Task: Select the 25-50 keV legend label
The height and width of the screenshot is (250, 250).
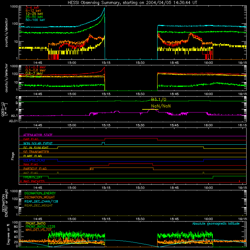Action: 34,17
